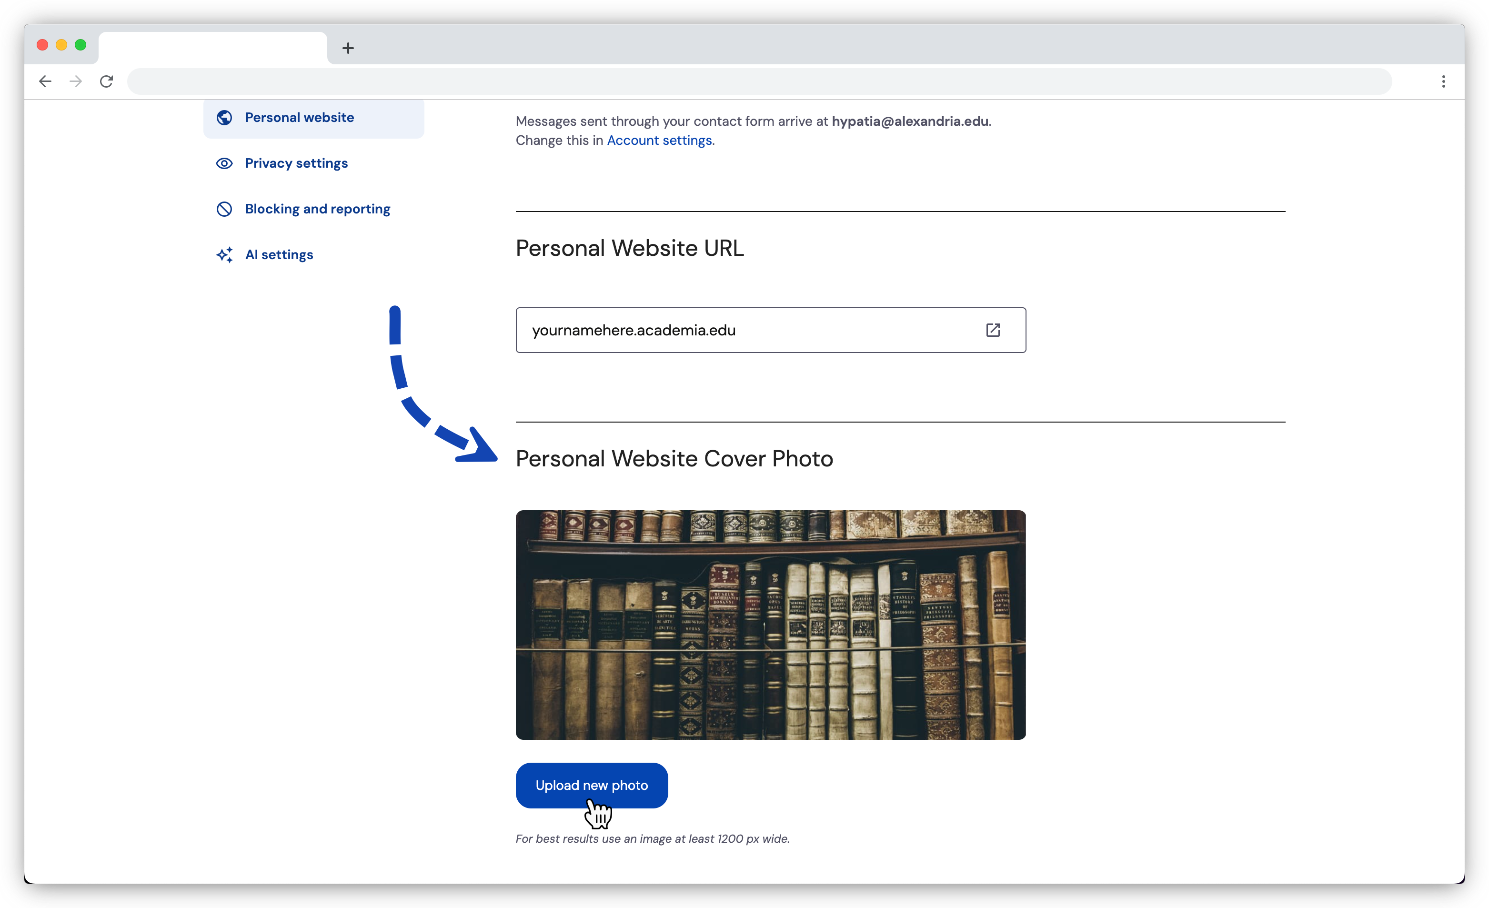Open a new browser tab with plus
The width and height of the screenshot is (1489, 908).
click(x=348, y=48)
